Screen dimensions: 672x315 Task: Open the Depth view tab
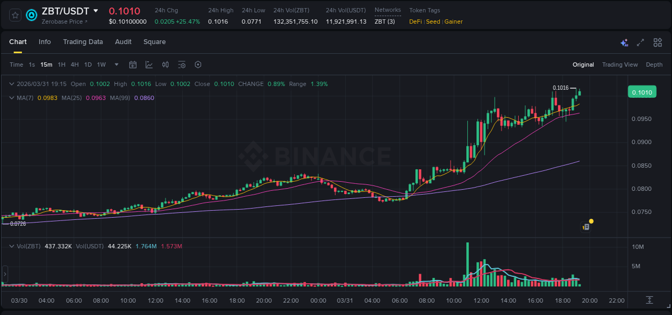654,65
